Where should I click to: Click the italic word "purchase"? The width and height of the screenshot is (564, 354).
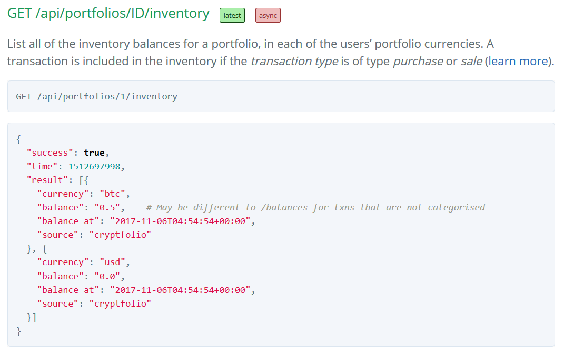click(x=418, y=61)
